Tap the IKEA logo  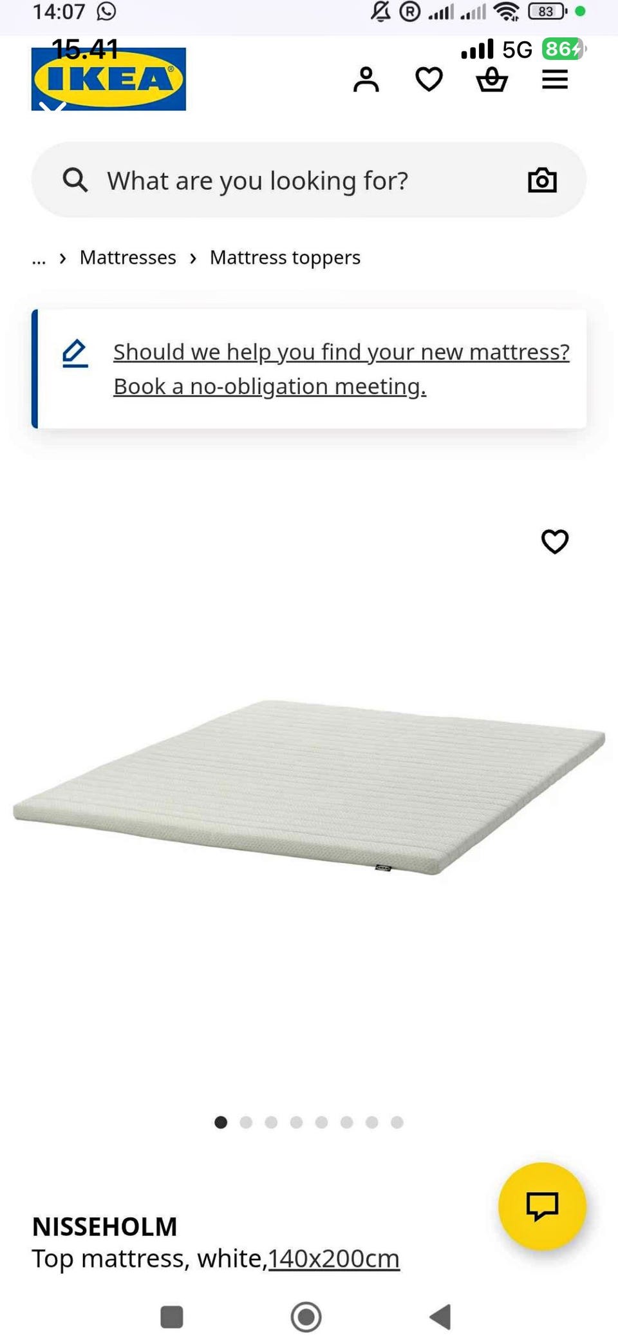point(109,79)
